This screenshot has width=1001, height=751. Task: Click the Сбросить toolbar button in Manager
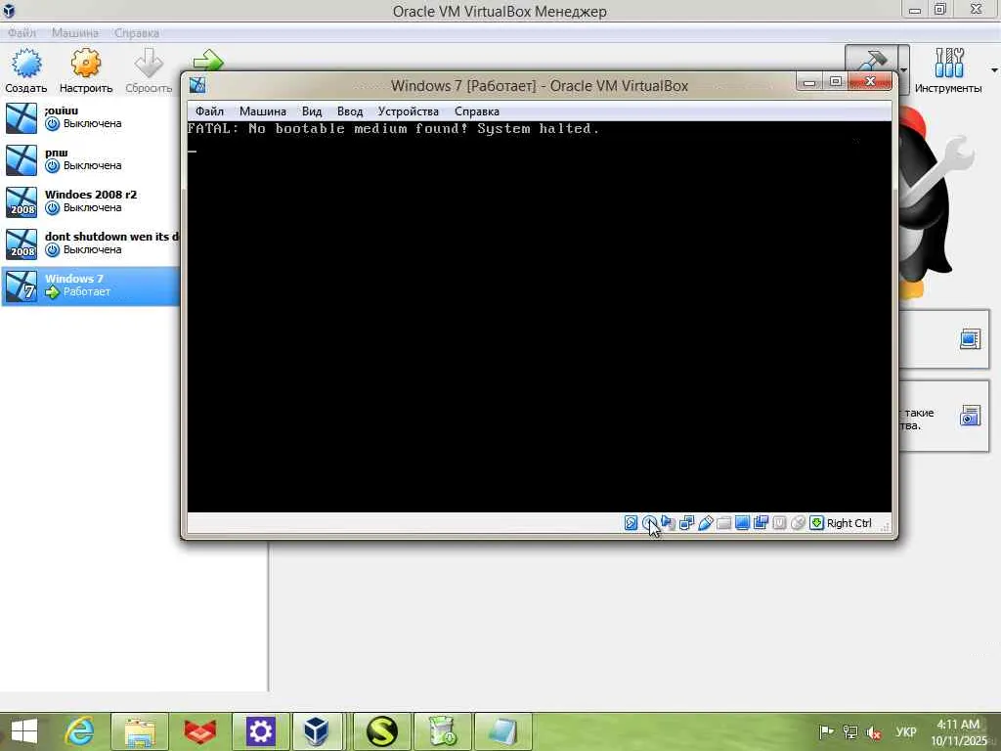coord(149,71)
